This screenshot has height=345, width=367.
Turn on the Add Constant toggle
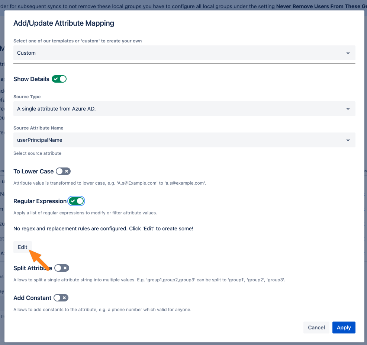(x=61, y=298)
